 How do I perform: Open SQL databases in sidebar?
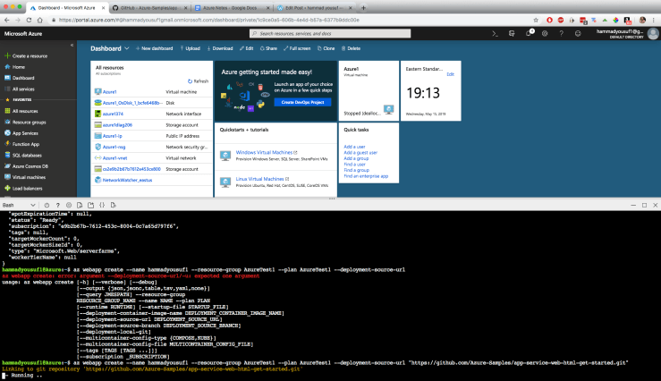23,156
